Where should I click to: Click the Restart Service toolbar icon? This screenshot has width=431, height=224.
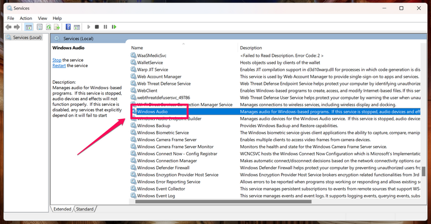tap(114, 27)
